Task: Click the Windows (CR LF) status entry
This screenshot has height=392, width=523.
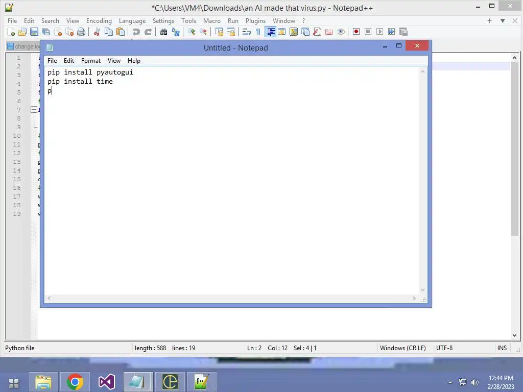Action: 402,348
